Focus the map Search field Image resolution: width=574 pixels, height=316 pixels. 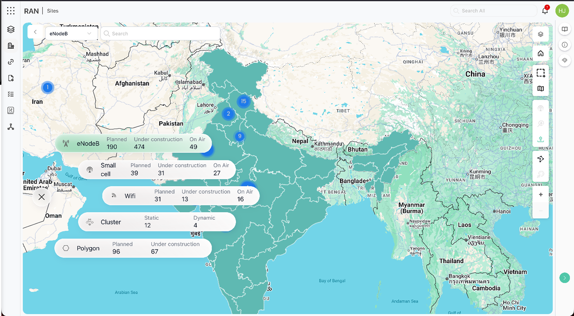tap(160, 34)
